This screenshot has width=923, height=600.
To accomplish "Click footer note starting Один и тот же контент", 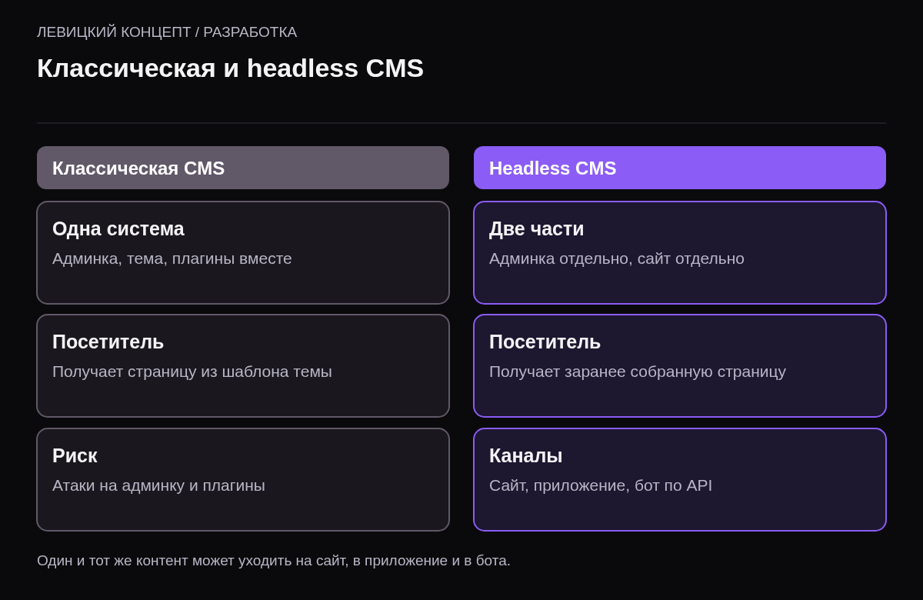I will [x=274, y=561].
